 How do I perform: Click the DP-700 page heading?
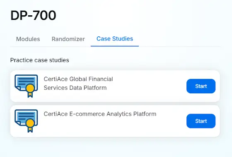click(x=33, y=15)
